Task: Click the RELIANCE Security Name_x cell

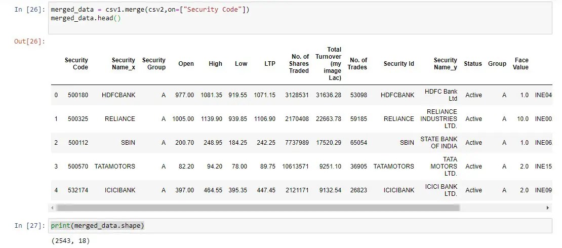Action: pyautogui.click(x=120, y=118)
